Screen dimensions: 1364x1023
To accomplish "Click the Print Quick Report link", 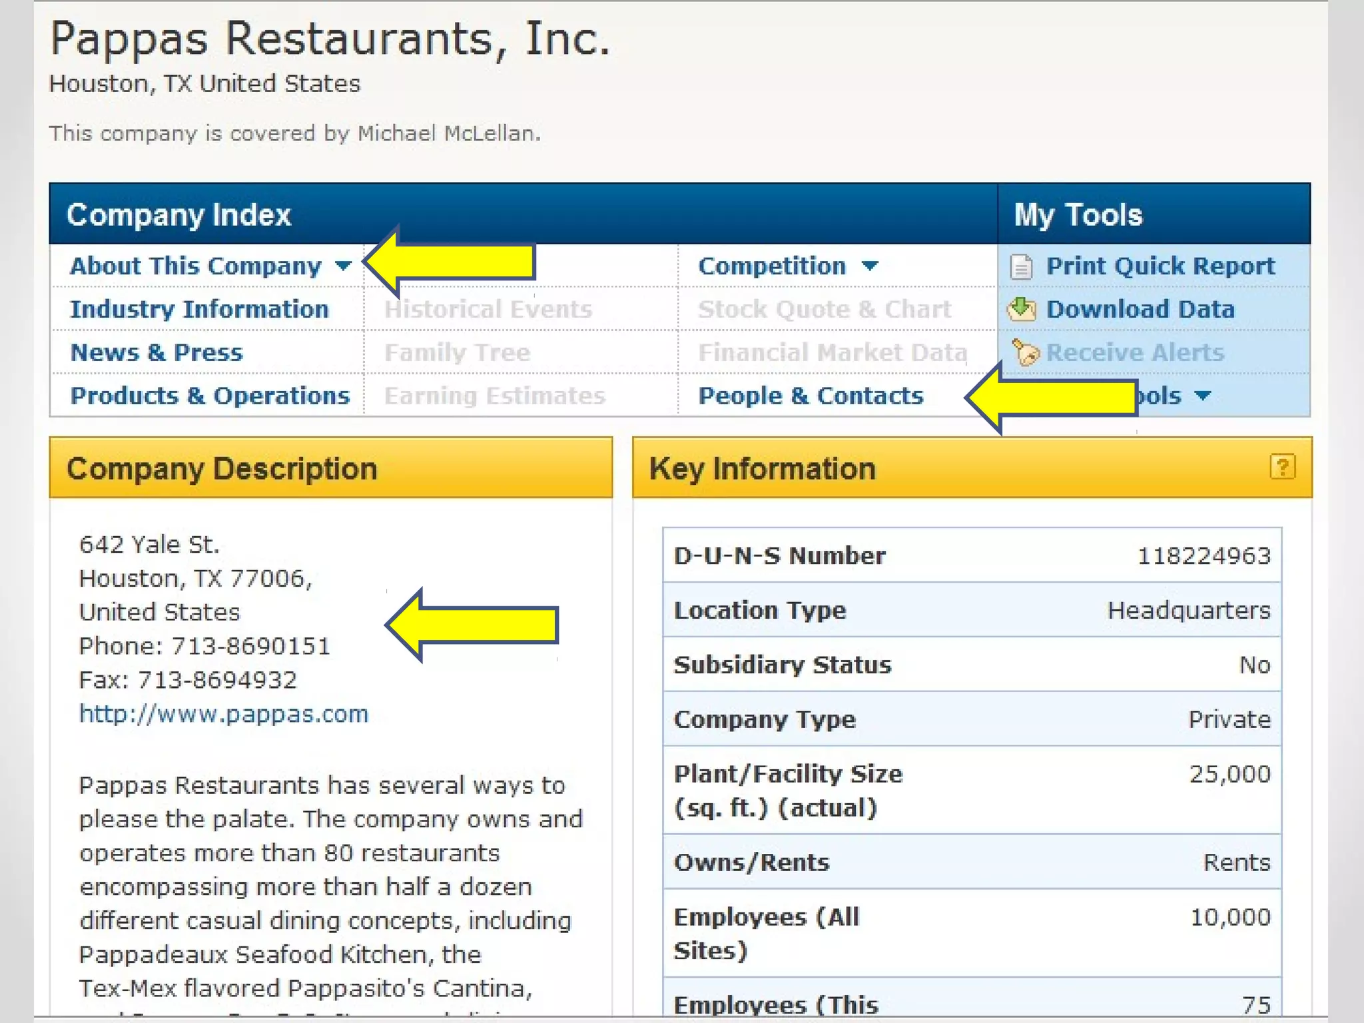I will 1160,266.
